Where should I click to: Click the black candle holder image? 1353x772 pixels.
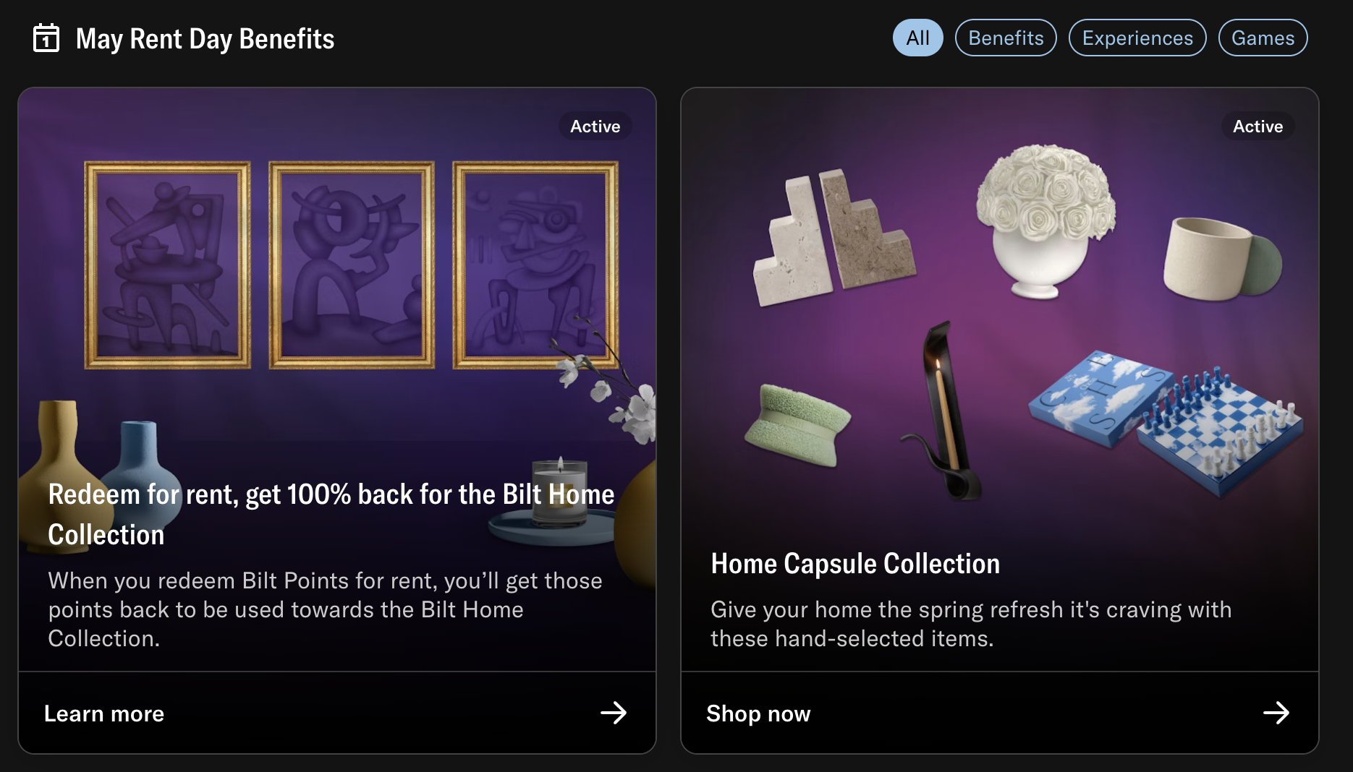pos(943,412)
